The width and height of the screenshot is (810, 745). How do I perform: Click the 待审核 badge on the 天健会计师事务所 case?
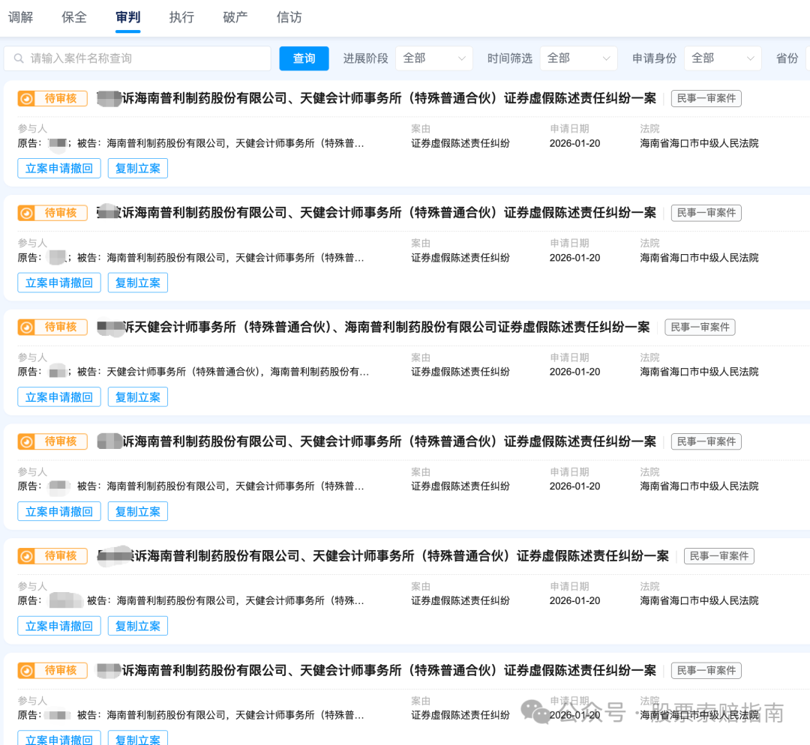52,327
